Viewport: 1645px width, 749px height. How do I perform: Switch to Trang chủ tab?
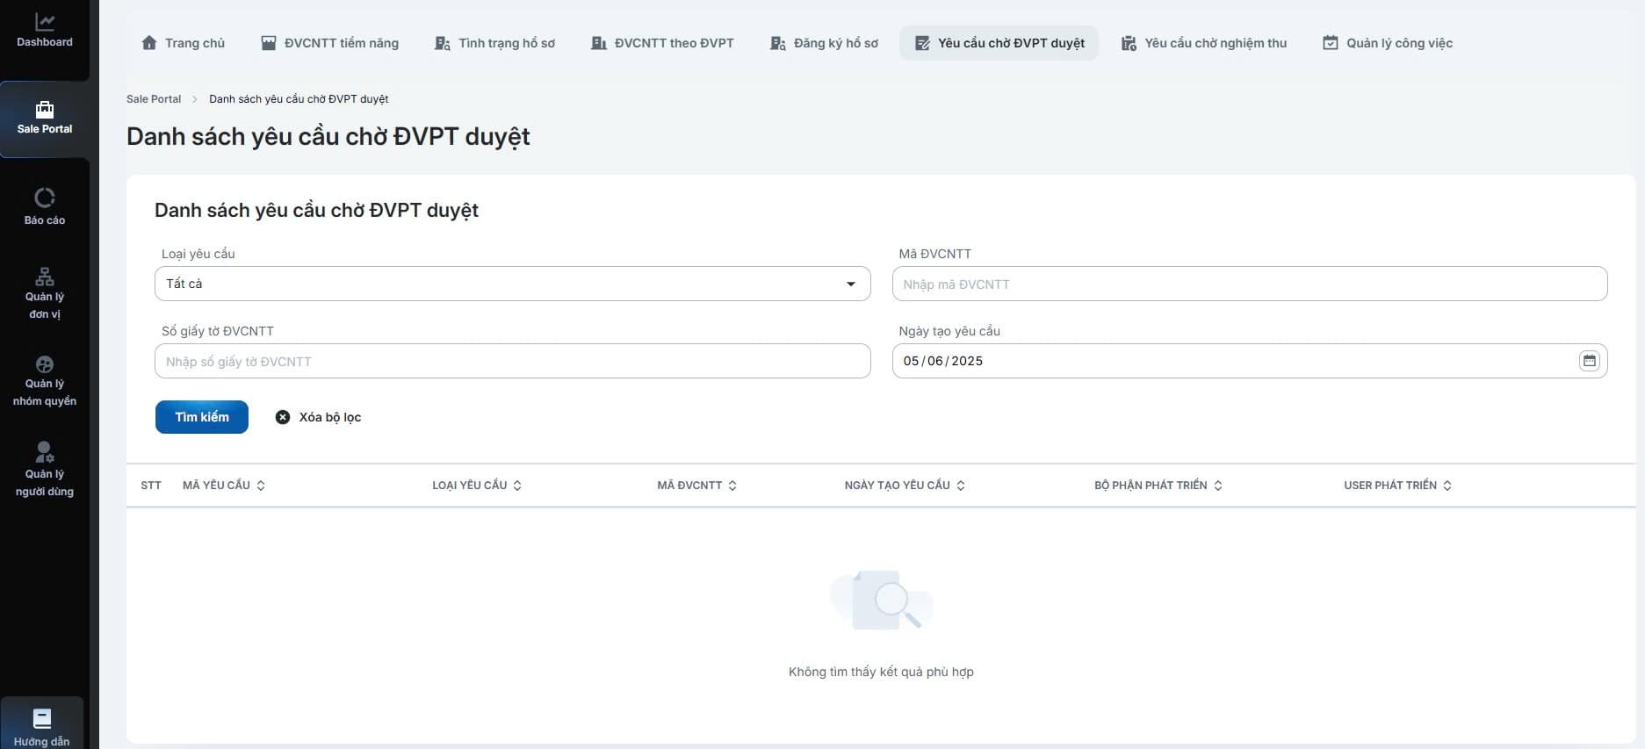click(x=183, y=43)
